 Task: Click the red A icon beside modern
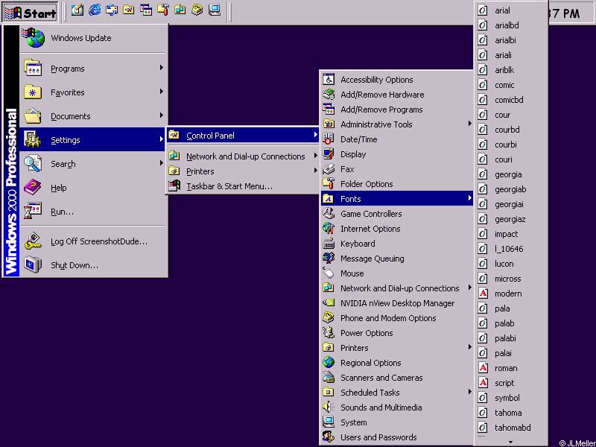(x=483, y=294)
